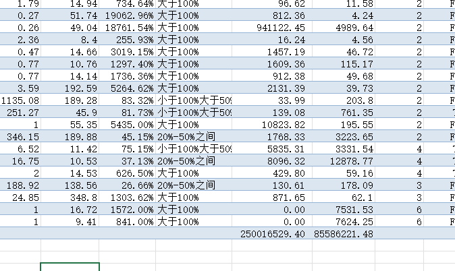The image size is (455, 271).
Task: Click the cell containing 3019.15%
Action: click(128, 52)
